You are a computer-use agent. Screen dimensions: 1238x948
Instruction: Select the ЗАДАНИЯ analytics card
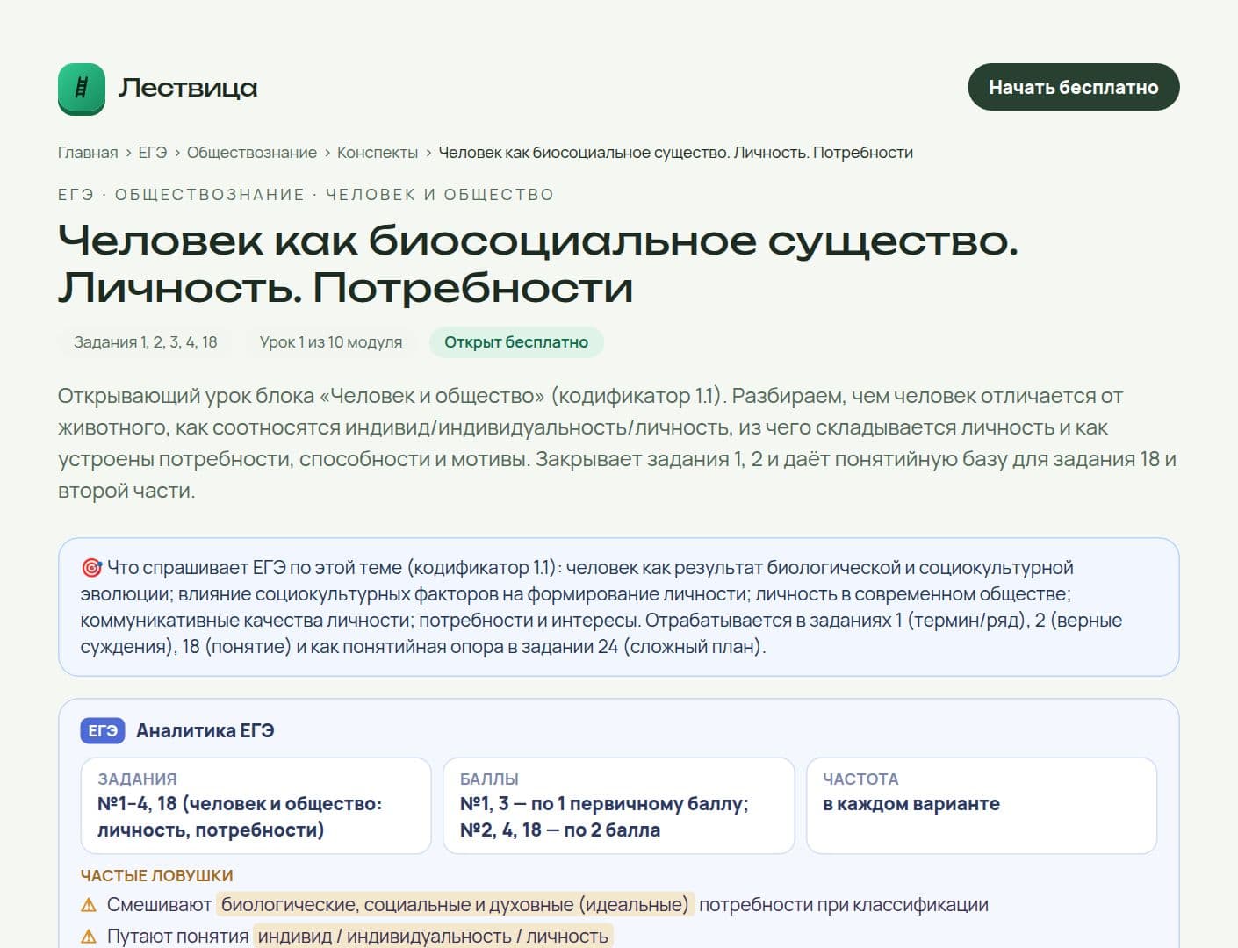coord(256,806)
